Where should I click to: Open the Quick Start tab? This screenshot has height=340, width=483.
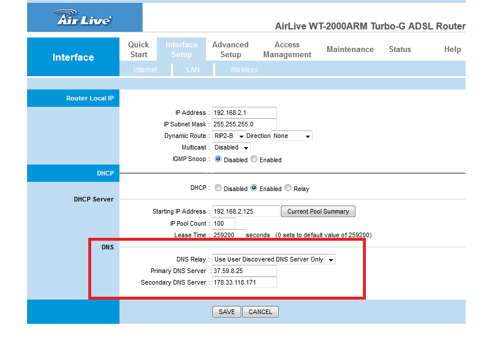138,50
